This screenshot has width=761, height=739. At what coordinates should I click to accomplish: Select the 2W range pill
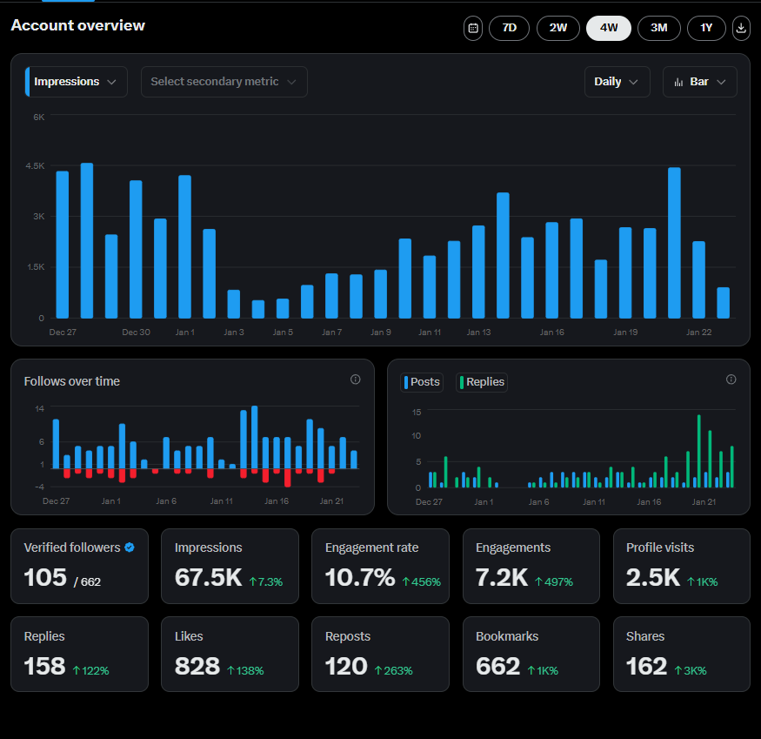(x=557, y=28)
